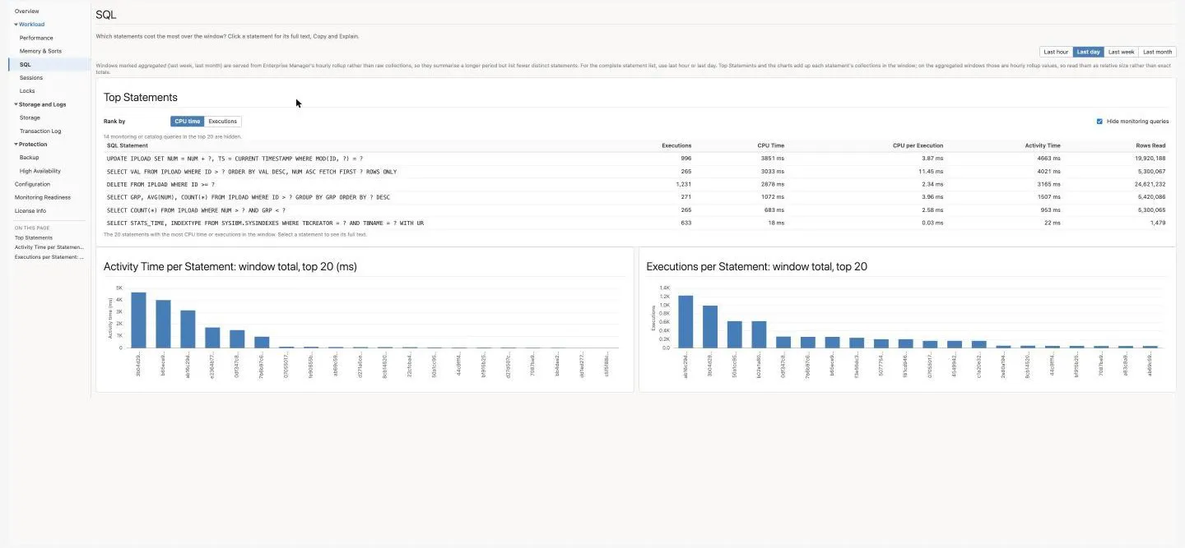Switch time window to Last hour

click(x=1056, y=52)
